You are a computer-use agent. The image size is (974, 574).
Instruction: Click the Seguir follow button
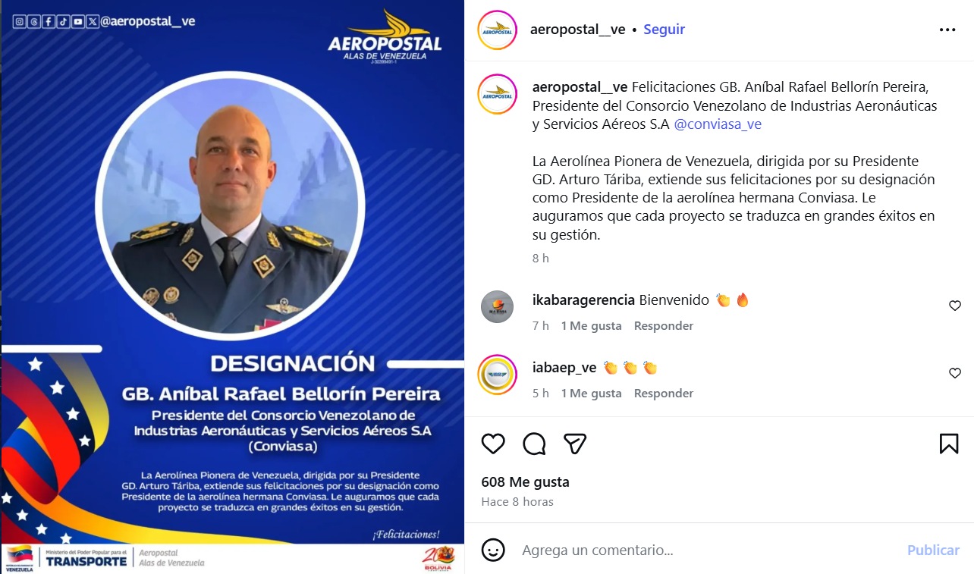coord(664,30)
